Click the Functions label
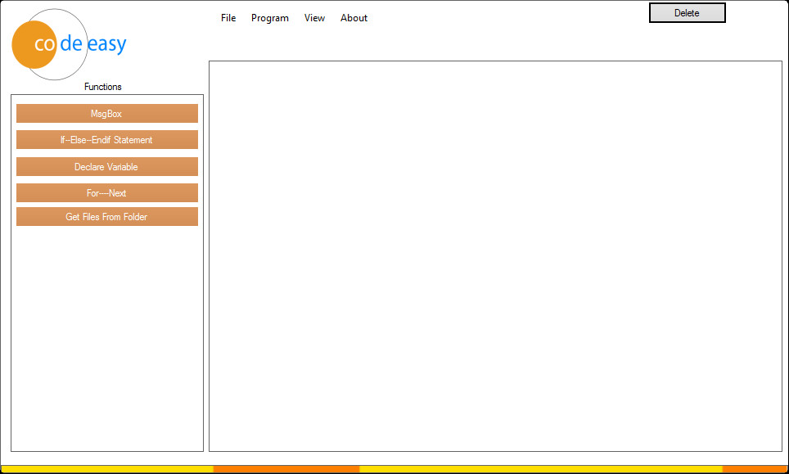Viewport: 789px width, 474px height. (102, 87)
